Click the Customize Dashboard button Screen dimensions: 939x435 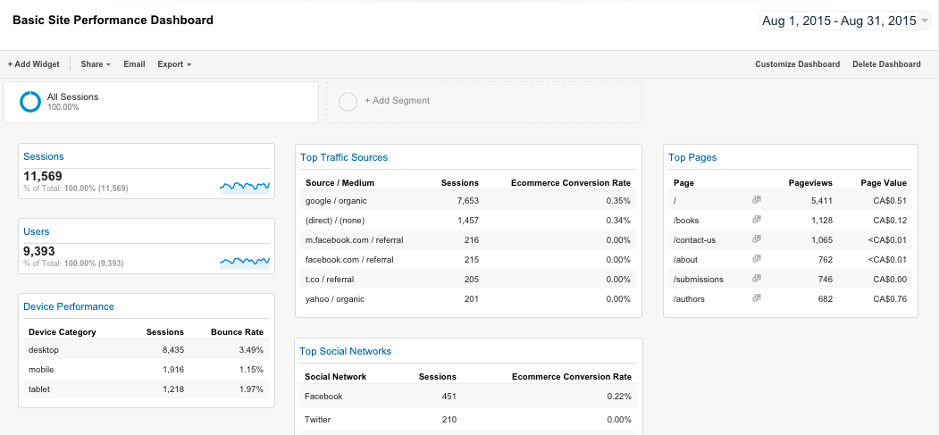[797, 64]
